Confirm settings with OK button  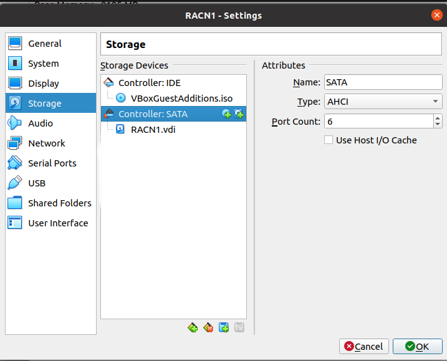click(417, 347)
